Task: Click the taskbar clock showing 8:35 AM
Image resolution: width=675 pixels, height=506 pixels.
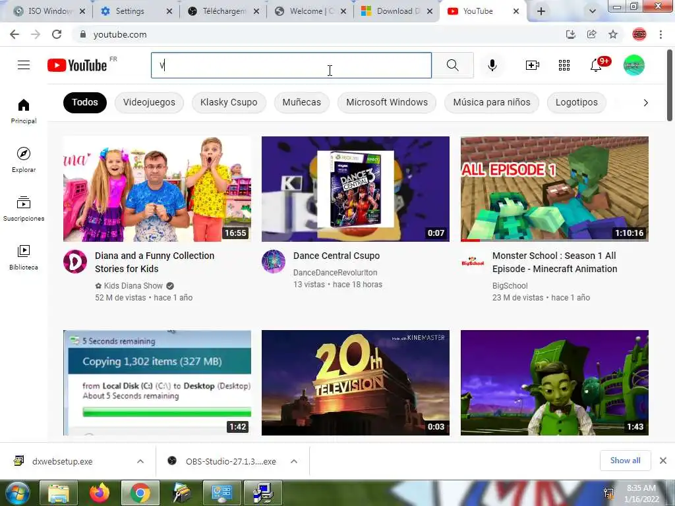Action: click(x=641, y=493)
